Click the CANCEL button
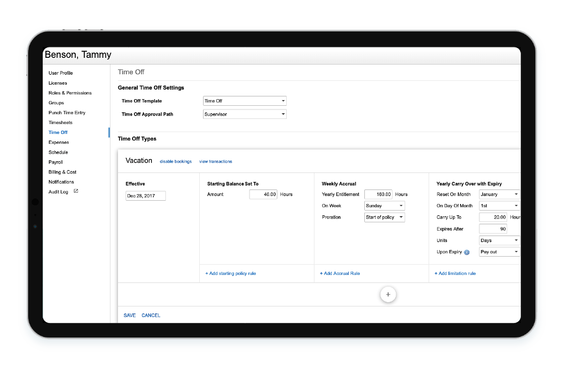564x376 pixels. pyautogui.click(x=151, y=315)
